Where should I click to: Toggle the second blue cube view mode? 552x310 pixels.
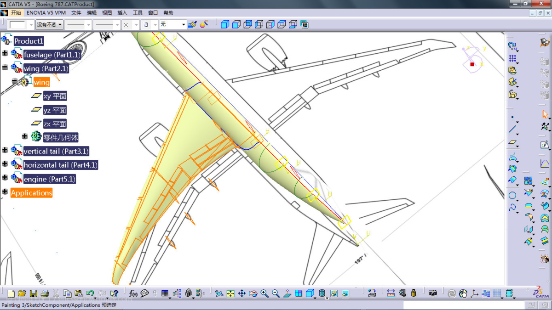click(x=236, y=24)
